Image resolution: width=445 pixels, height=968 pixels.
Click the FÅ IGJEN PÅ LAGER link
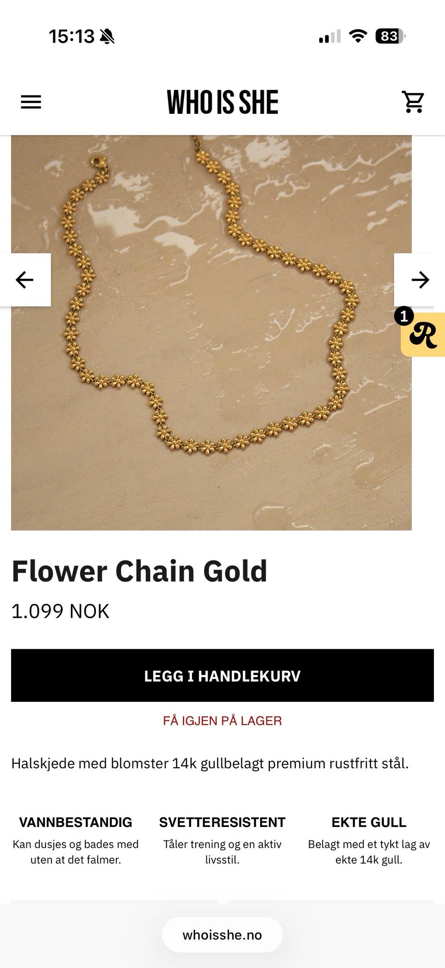click(x=222, y=720)
